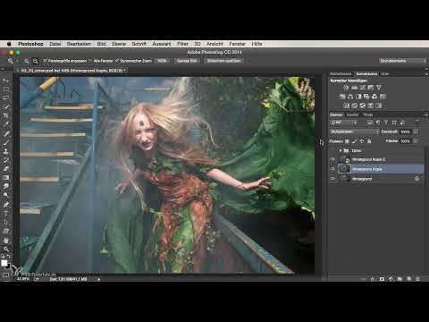Select the Gradient tool

coord(6,178)
